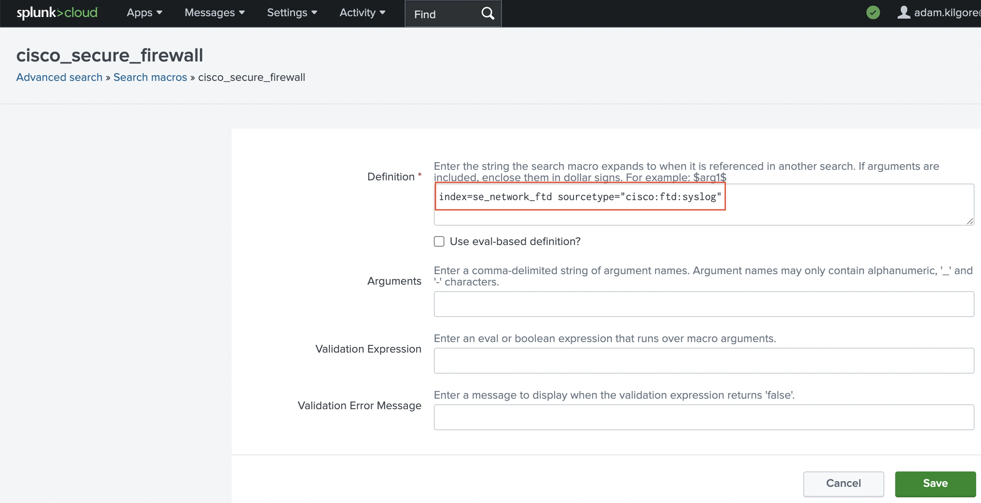Click inside the Find search field
This screenshot has width=981, height=503.
[441, 13]
